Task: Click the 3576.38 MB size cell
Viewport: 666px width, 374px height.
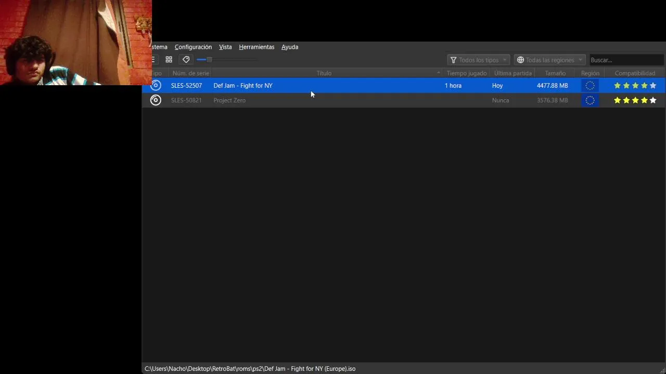Action: coord(552,100)
